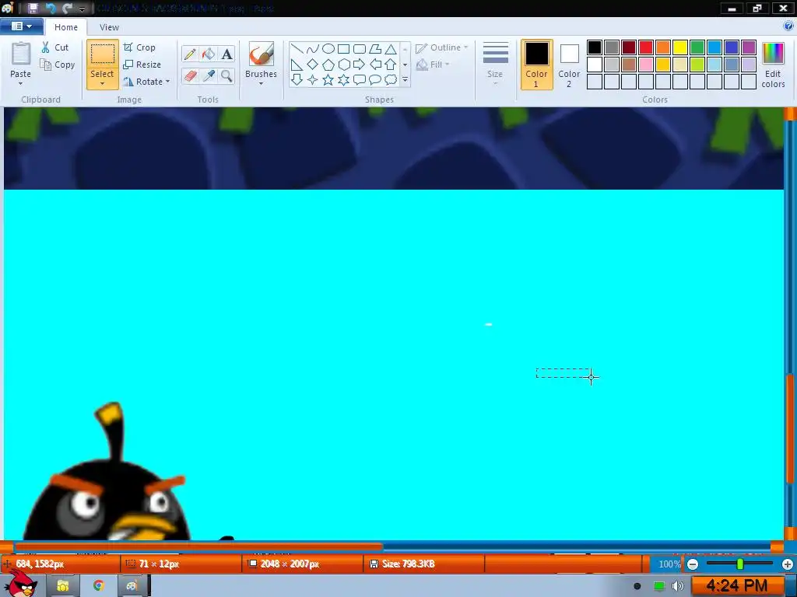797x597 pixels.
Task: Choose the Cloud callout shape
Action: coord(391,80)
